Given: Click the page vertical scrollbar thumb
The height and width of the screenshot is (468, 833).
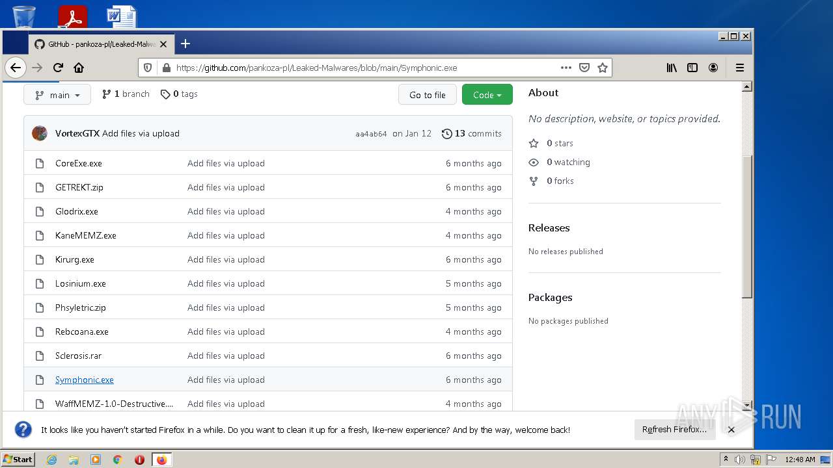Looking at the screenshot, I should pyautogui.click(x=747, y=227).
